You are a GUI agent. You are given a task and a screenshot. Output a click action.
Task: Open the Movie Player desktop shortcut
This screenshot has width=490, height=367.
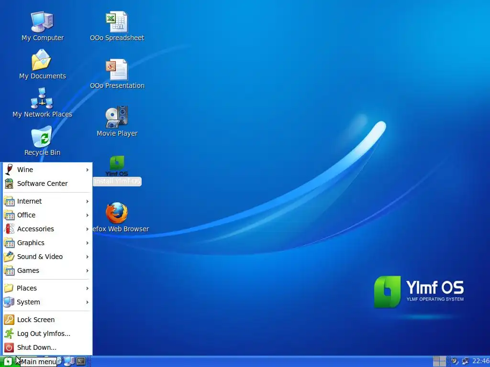click(x=117, y=122)
